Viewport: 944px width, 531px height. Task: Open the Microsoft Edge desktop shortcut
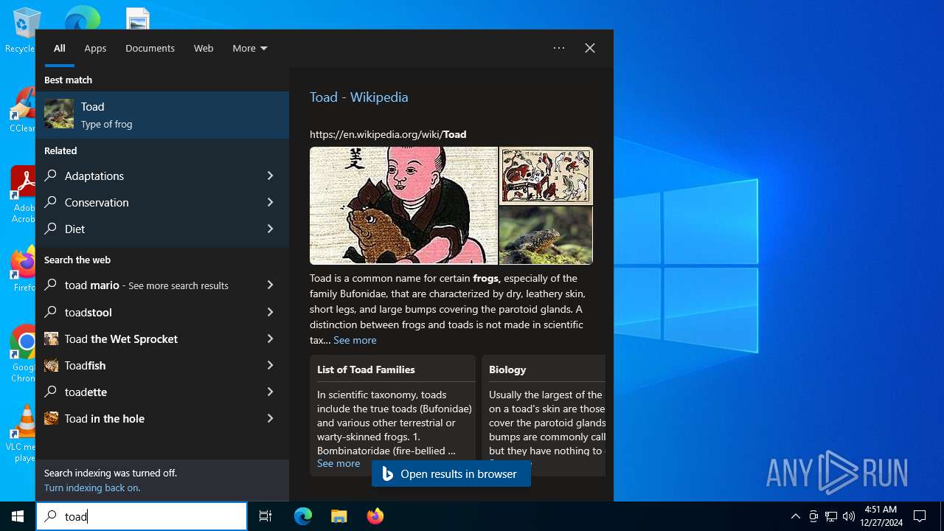[82, 18]
